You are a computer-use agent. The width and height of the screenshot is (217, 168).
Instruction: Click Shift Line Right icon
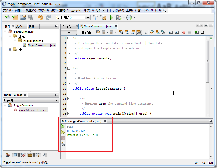(x=177, y=32)
